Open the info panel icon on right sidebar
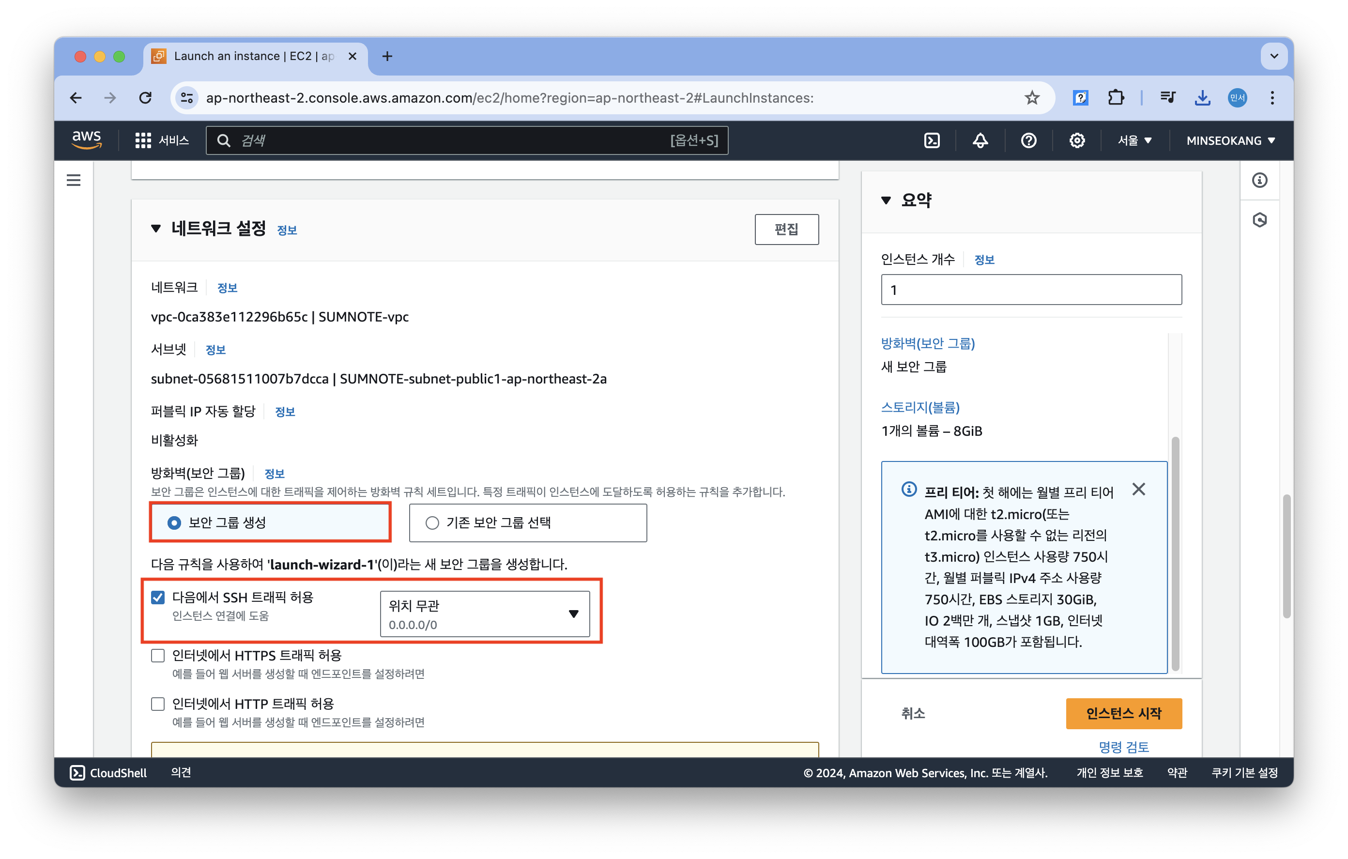Screen dimensions: 1348x859 pyautogui.click(x=1259, y=180)
